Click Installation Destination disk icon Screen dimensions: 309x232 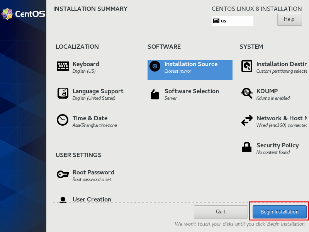coord(247,66)
